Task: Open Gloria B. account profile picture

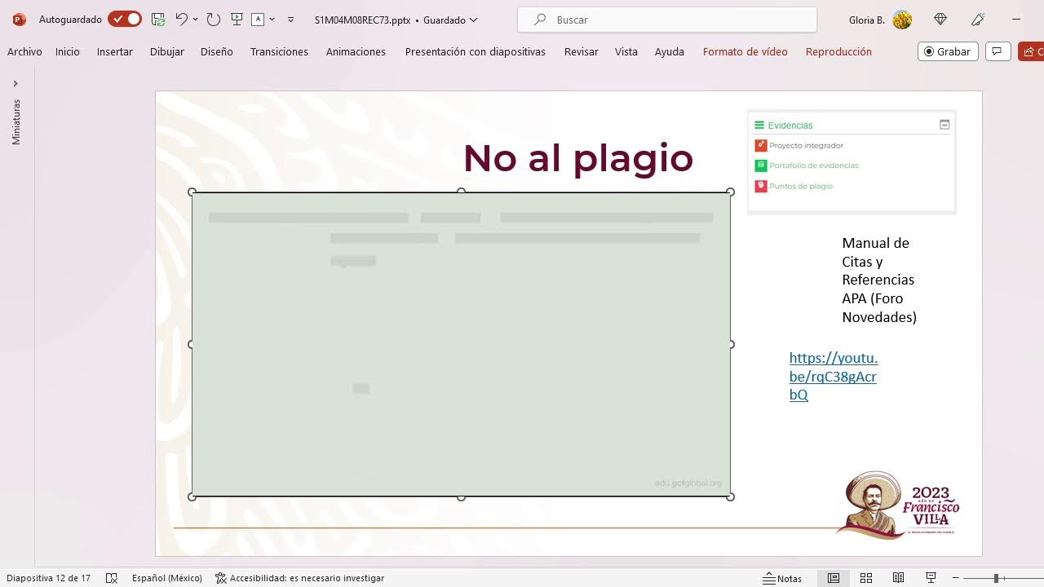Action: tap(902, 20)
